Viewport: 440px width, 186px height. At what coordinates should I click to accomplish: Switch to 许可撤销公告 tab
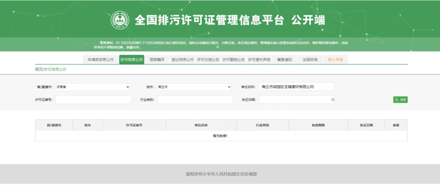[x=234, y=60]
